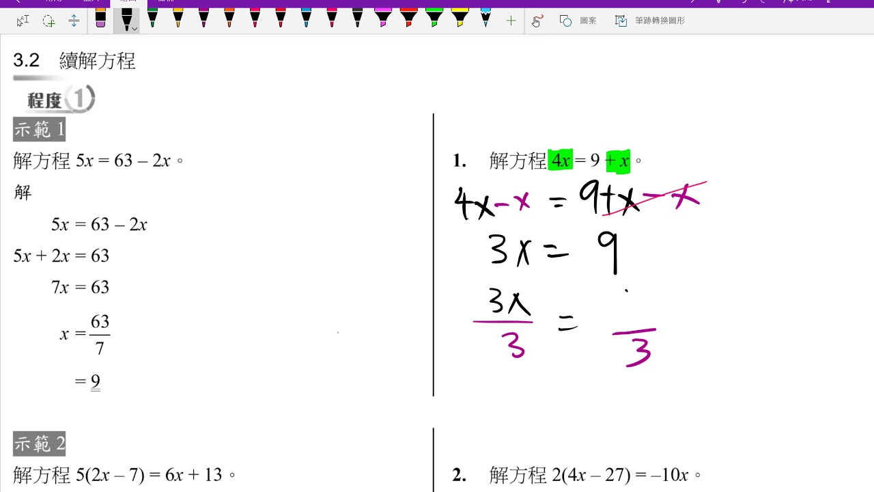The height and width of the screenshot is (492, 874).
Task: Pick the yellow pen
Action: pos(178,17)
